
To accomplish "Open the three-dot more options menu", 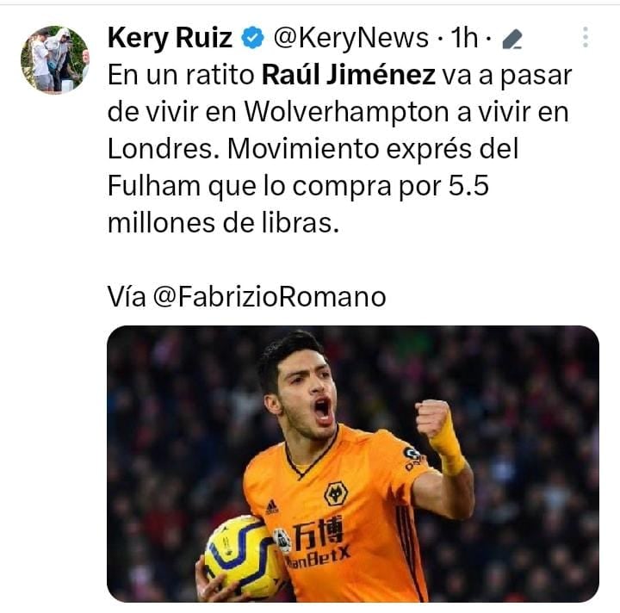I will click(x=586, y=37).
